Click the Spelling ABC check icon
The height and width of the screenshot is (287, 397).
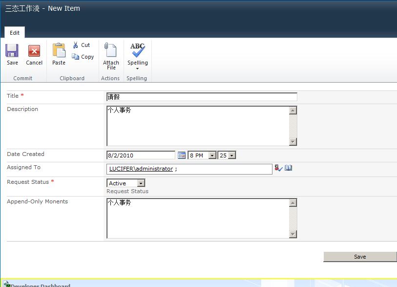pos(138,50)
